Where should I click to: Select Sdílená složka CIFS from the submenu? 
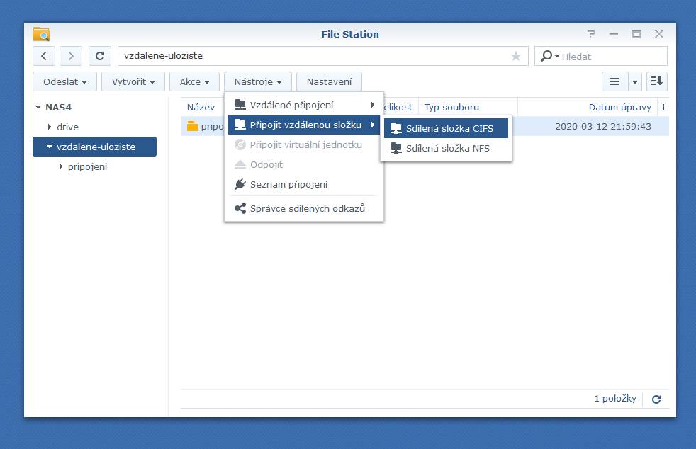click(x=447, y=129)
